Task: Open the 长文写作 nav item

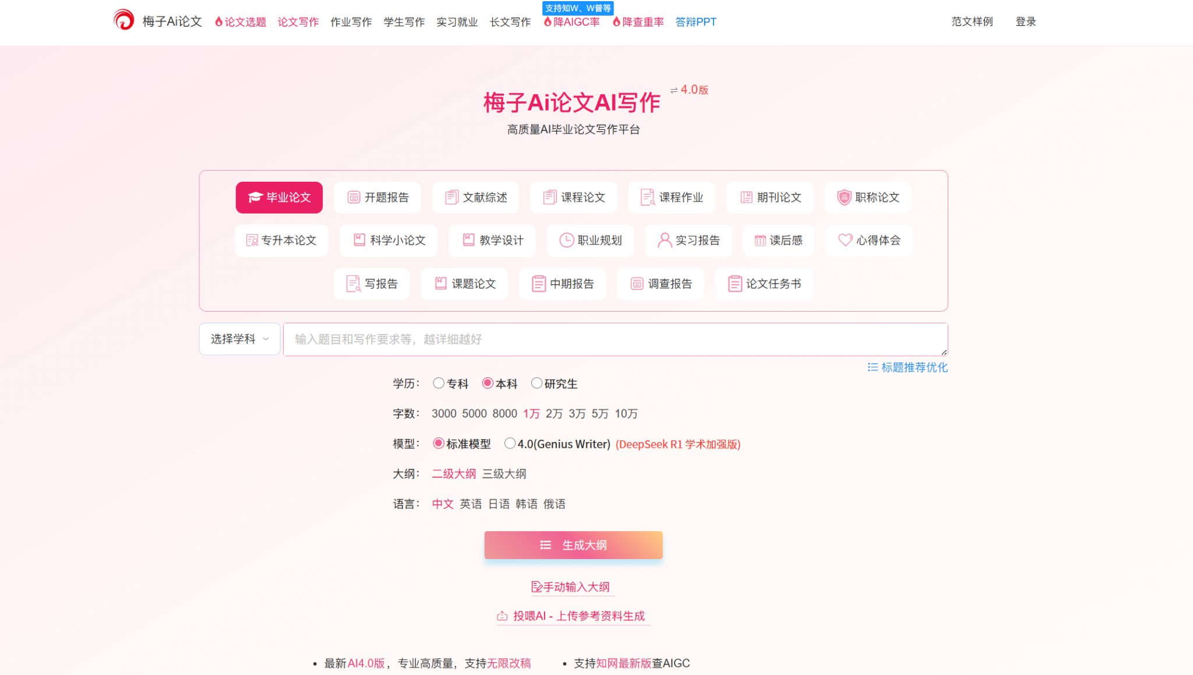Action: [510, 22]
